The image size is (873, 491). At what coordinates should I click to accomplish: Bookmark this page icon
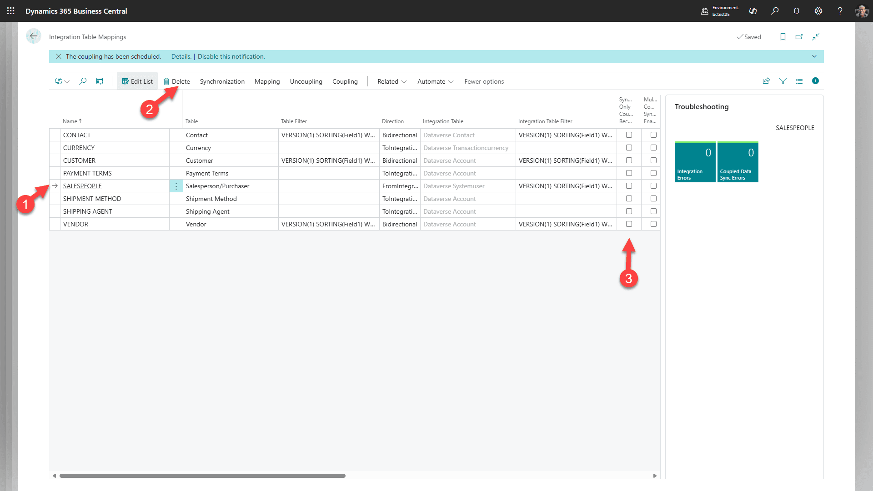pyautogui.click(x=783, y=37)
